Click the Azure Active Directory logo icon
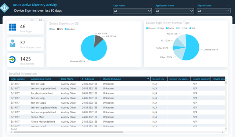The height and width of the screenshot is (137, 235). 4,8
